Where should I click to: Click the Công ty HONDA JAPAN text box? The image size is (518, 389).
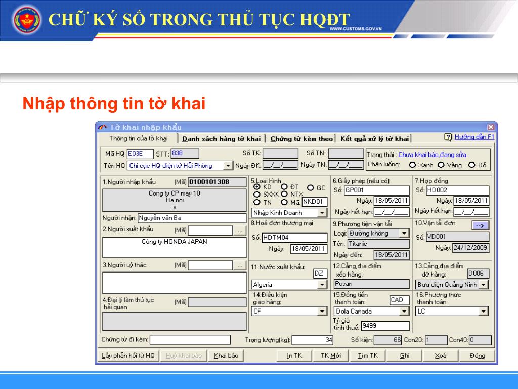175,247
